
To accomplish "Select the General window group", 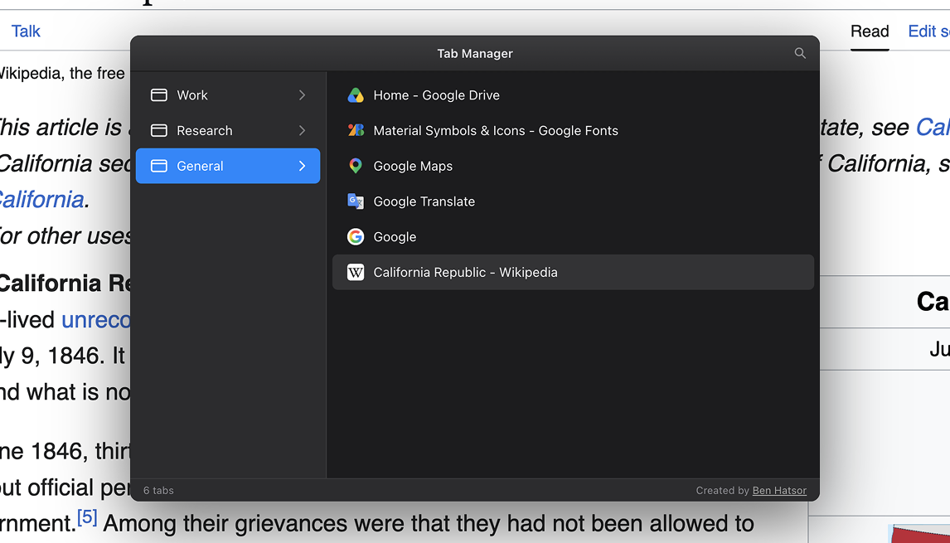I will tap(228, 166).
